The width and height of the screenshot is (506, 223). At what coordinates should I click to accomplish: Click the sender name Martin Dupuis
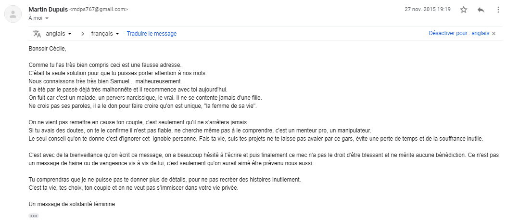48,9
